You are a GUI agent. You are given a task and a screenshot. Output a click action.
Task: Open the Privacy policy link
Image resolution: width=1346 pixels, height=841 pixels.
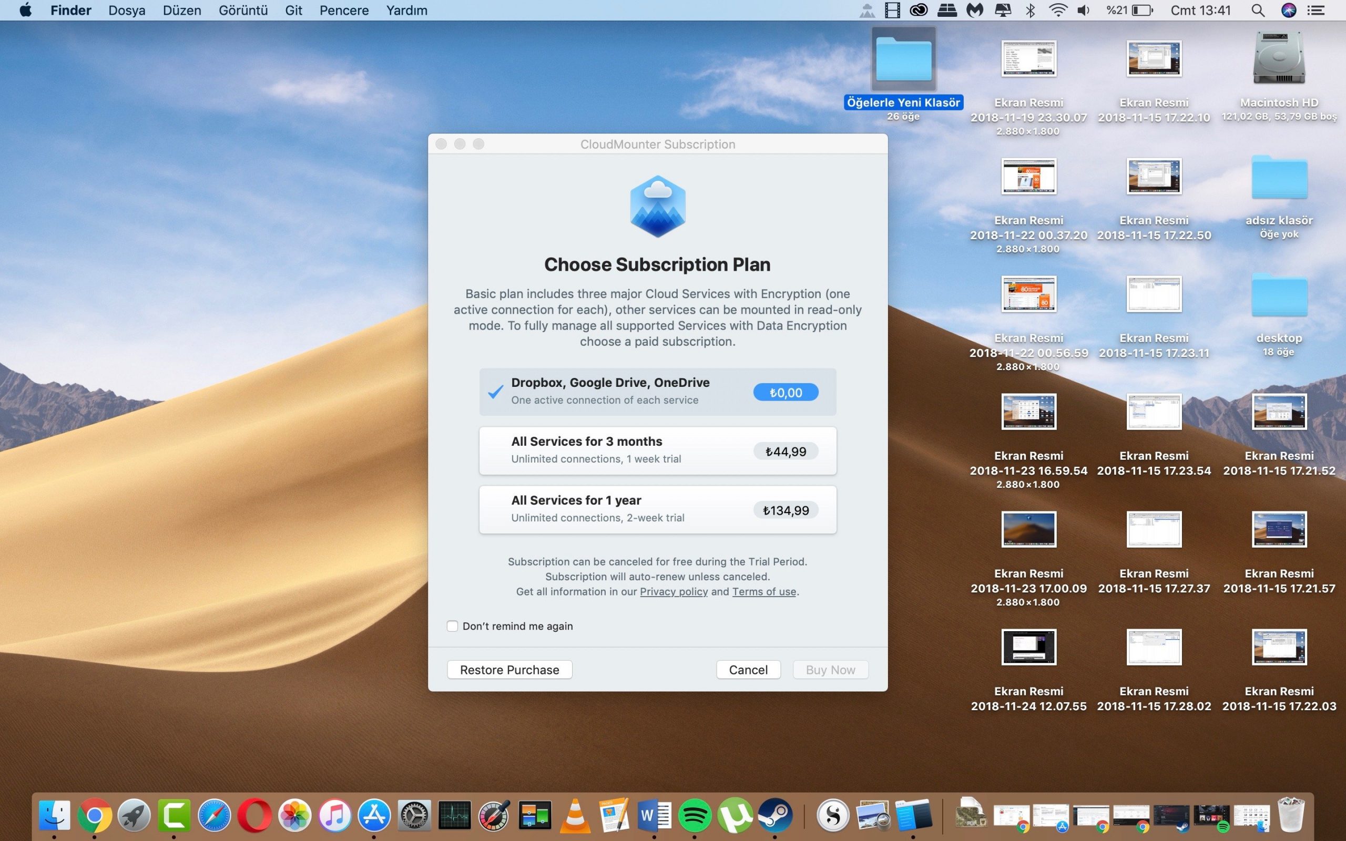[x=674, y=591]
